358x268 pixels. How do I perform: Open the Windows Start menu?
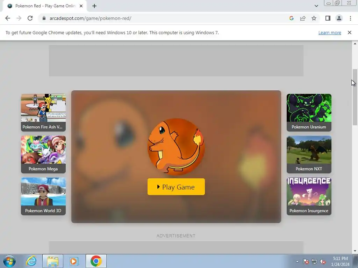tap(9, 261)
